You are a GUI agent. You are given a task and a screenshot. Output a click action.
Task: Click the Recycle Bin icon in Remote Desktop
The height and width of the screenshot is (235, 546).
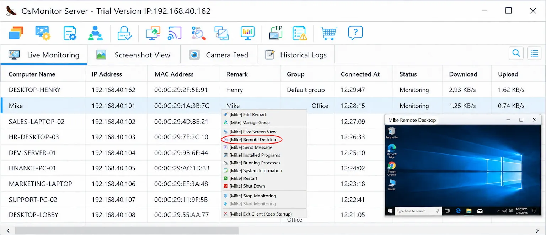391,133
